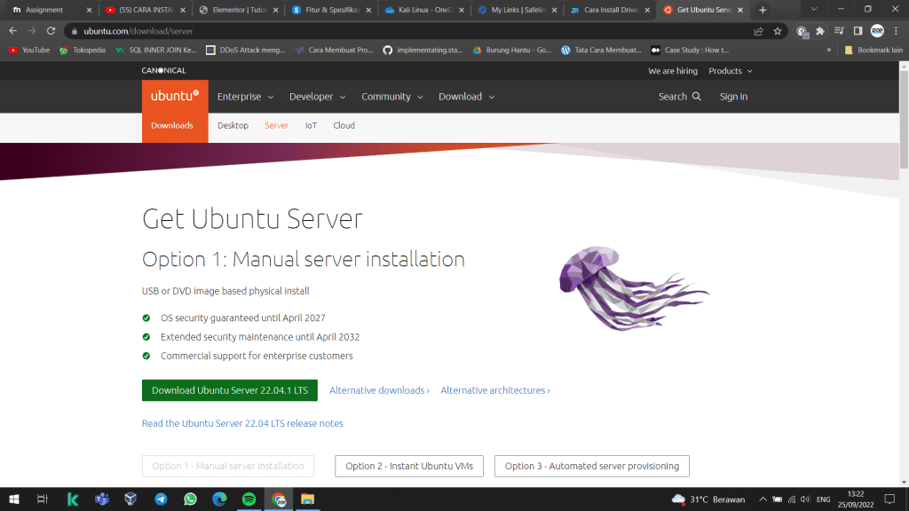Click the share page icon in address bar

coord(758,31)
